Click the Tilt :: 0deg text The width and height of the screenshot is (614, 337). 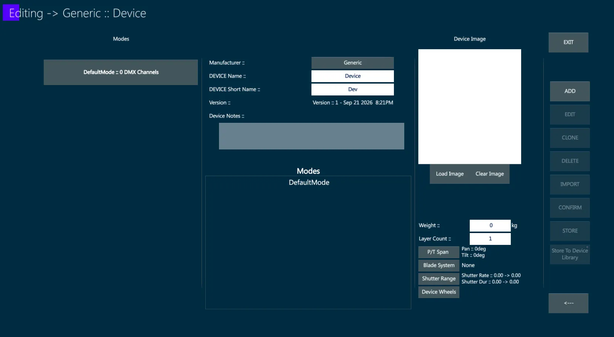coord(473,255)
